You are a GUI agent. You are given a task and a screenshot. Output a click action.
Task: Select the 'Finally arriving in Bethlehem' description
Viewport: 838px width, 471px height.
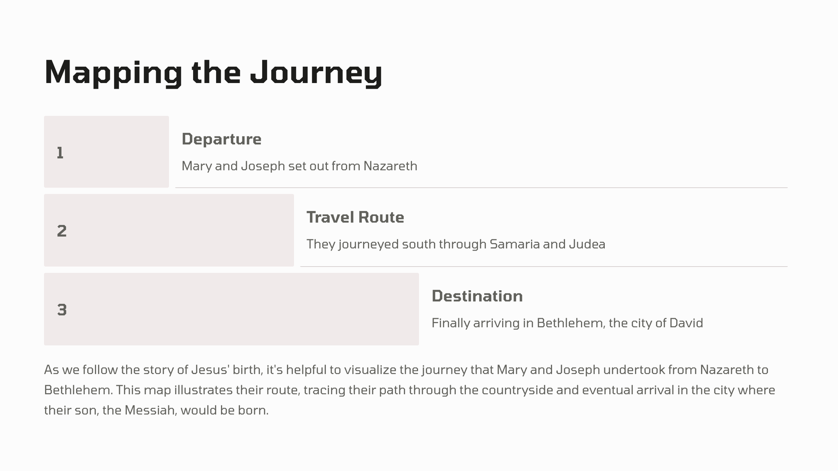(567, 323)
